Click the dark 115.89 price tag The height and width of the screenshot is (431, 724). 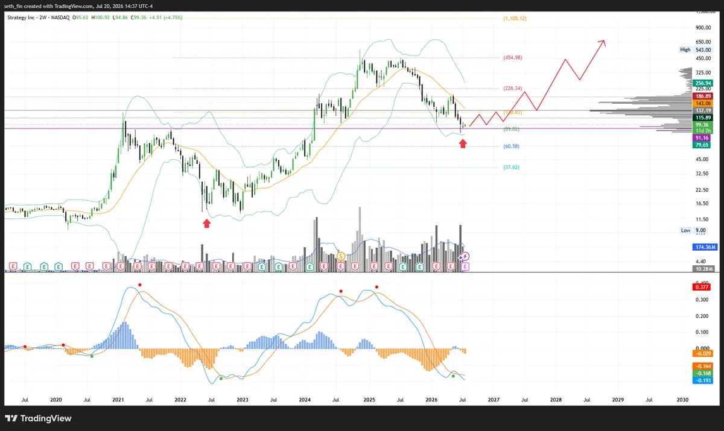pos(703,118)
